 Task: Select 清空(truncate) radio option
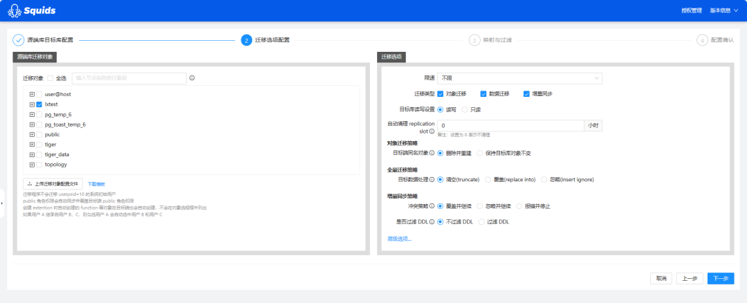440,180
